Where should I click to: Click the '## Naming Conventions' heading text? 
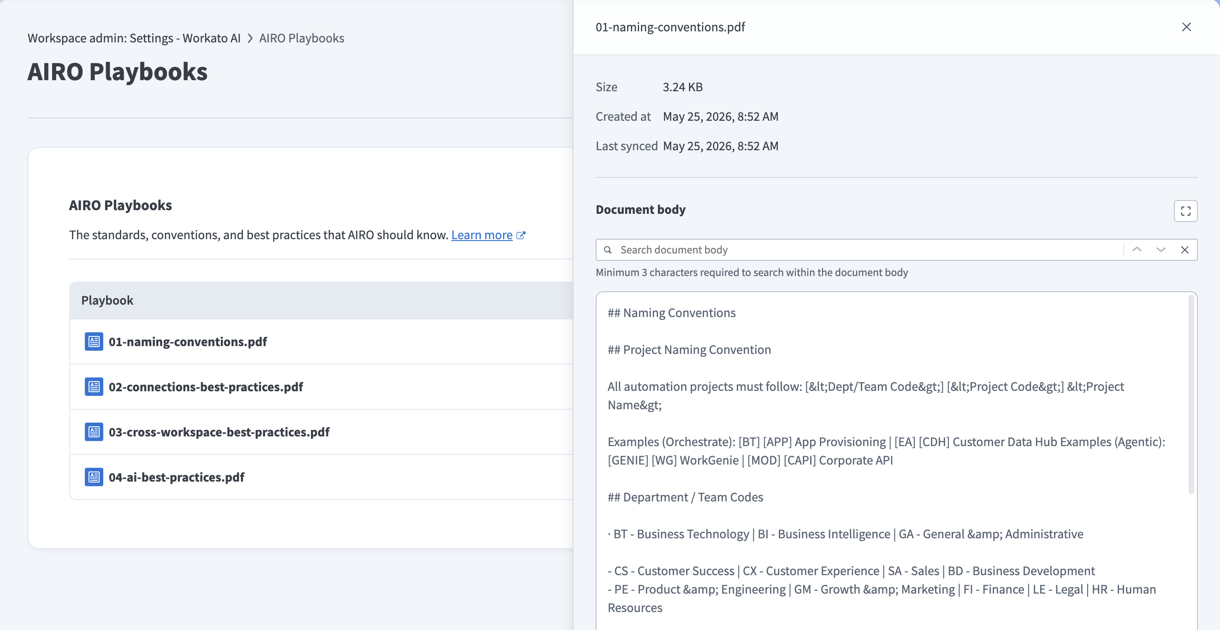click(x=672, y=313)
